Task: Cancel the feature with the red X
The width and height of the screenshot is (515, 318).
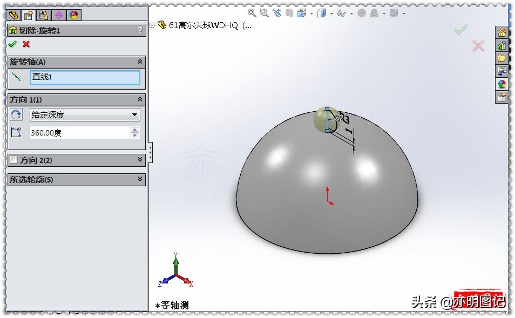Action: coord(26,45)
